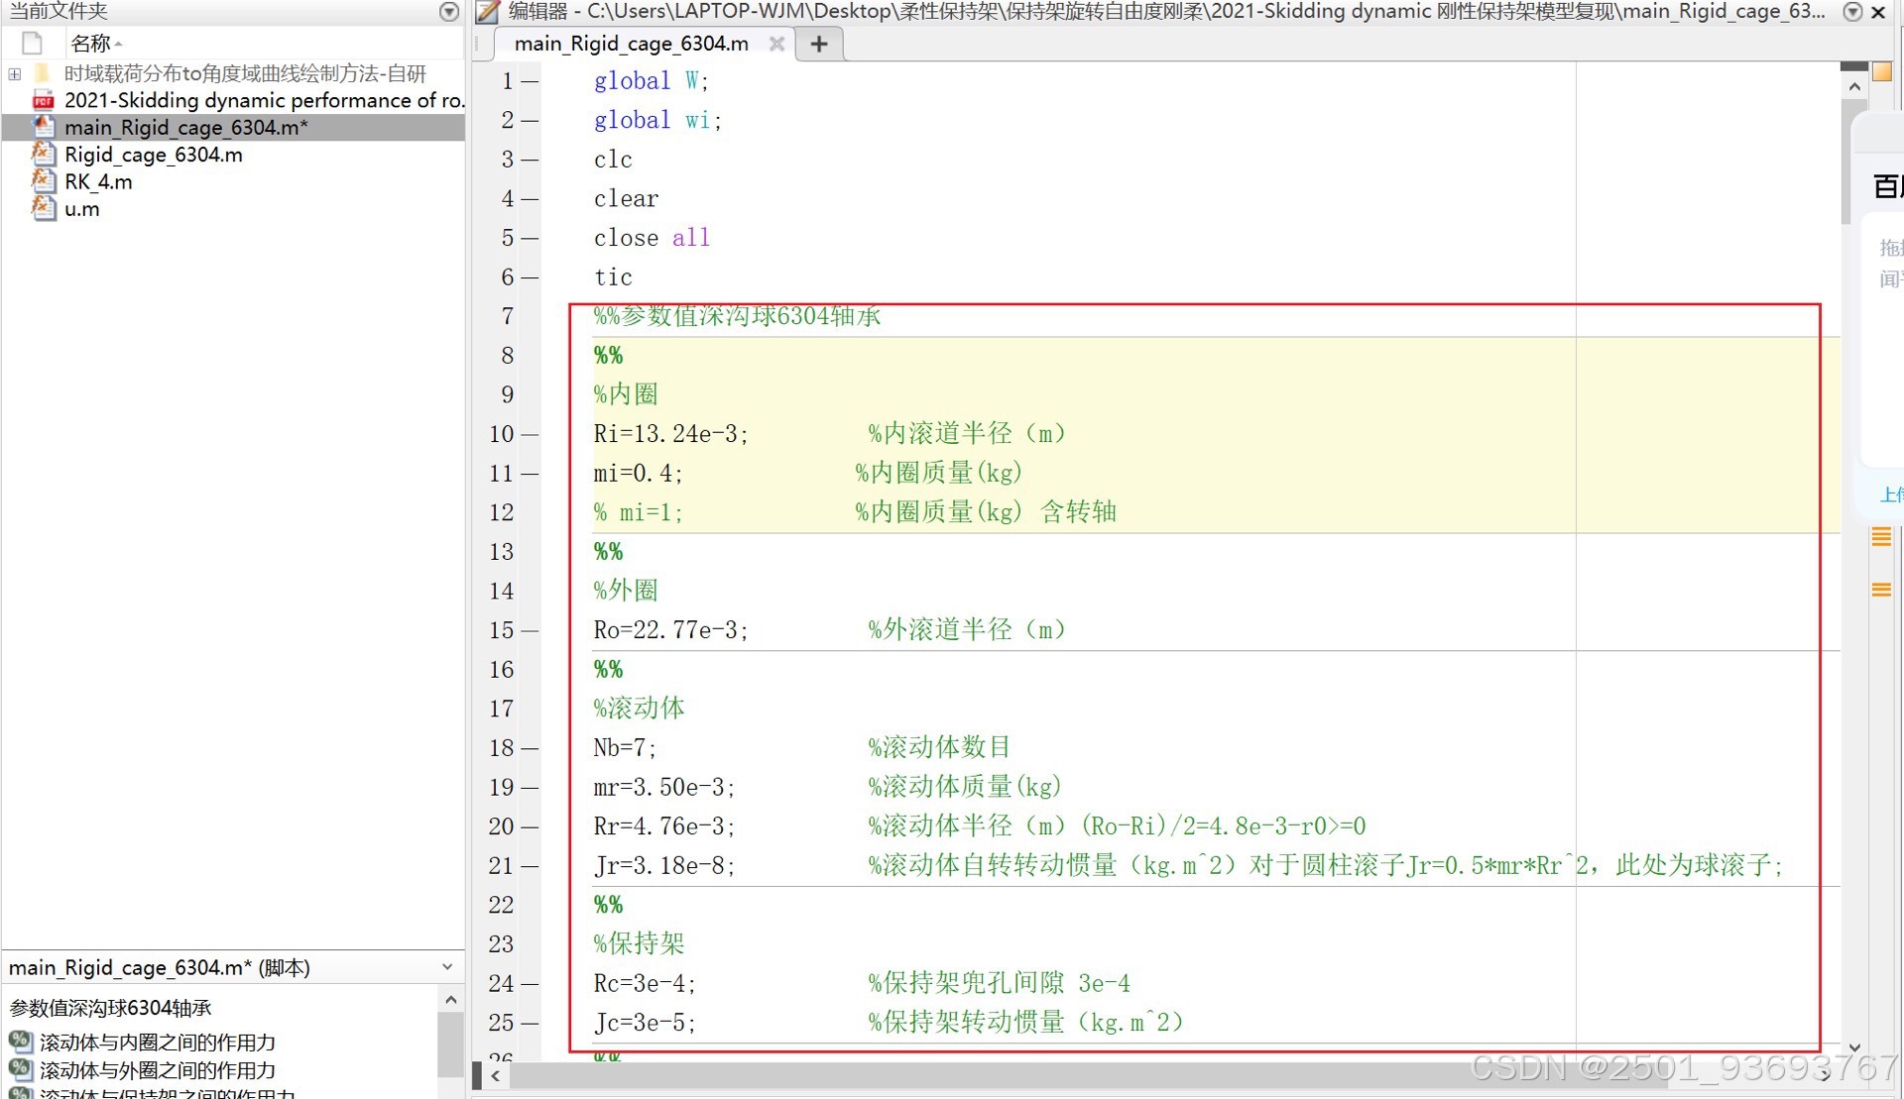Click the section icon beside 滚动体与内圈之间的作用力
Screen dimensions: 1904x1099
coord(20,1042)
